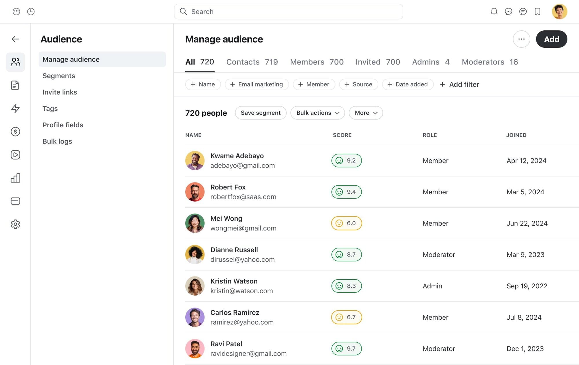Click Mei Wong's 6.0 score badge

tap(347, 223)
